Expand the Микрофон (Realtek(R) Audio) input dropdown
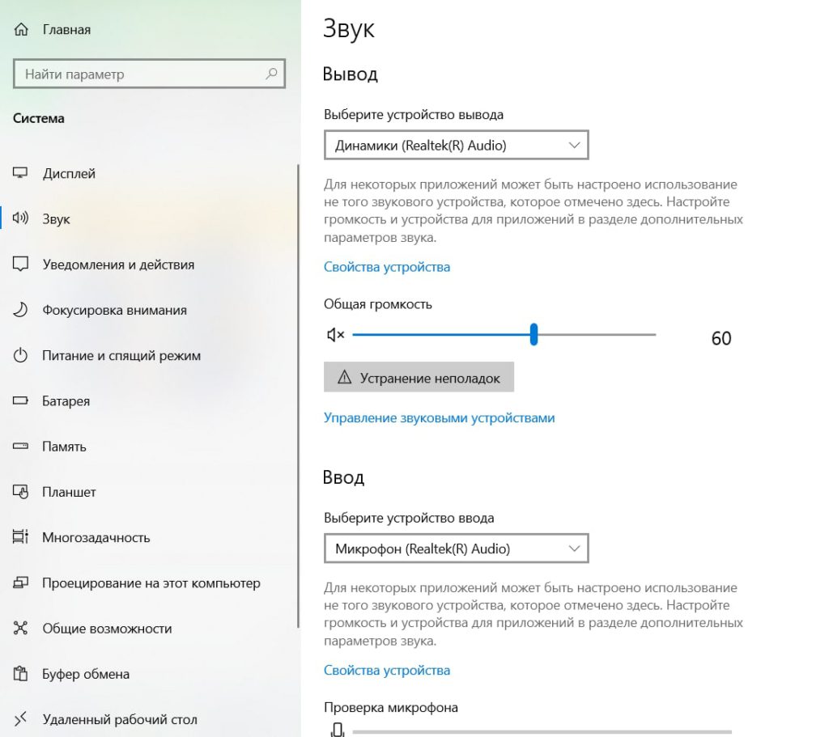Viewport: 829px width, 737px height. pyautogui.click(x=457, y=549)
